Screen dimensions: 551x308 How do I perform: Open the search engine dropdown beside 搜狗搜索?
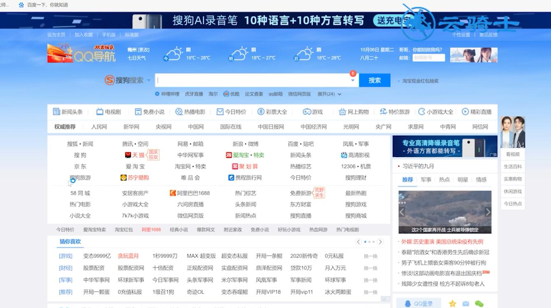tap(149, 80)
